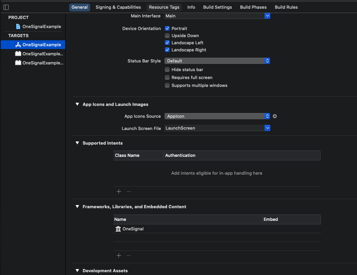Collapse the Supported Intents section

coord(77,143)
